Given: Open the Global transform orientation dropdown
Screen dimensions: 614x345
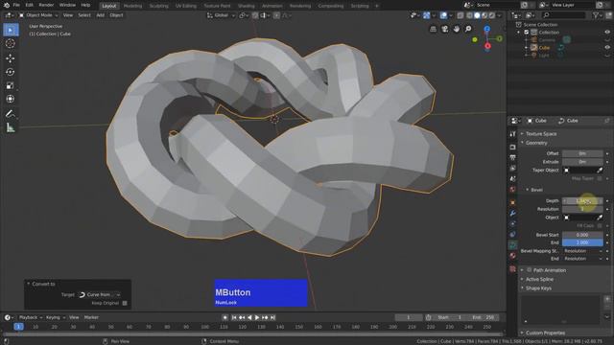Looking at the screenshot, I should 221,15.
